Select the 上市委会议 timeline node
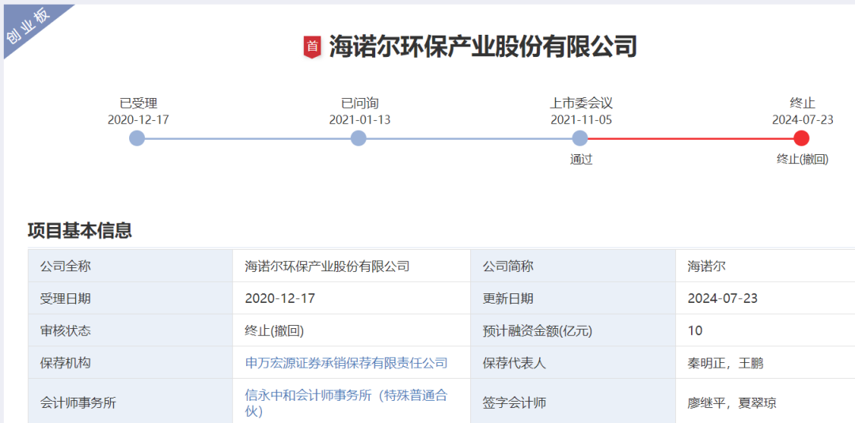The height and width of the screenshot is (423, 855). coord(580,138)
